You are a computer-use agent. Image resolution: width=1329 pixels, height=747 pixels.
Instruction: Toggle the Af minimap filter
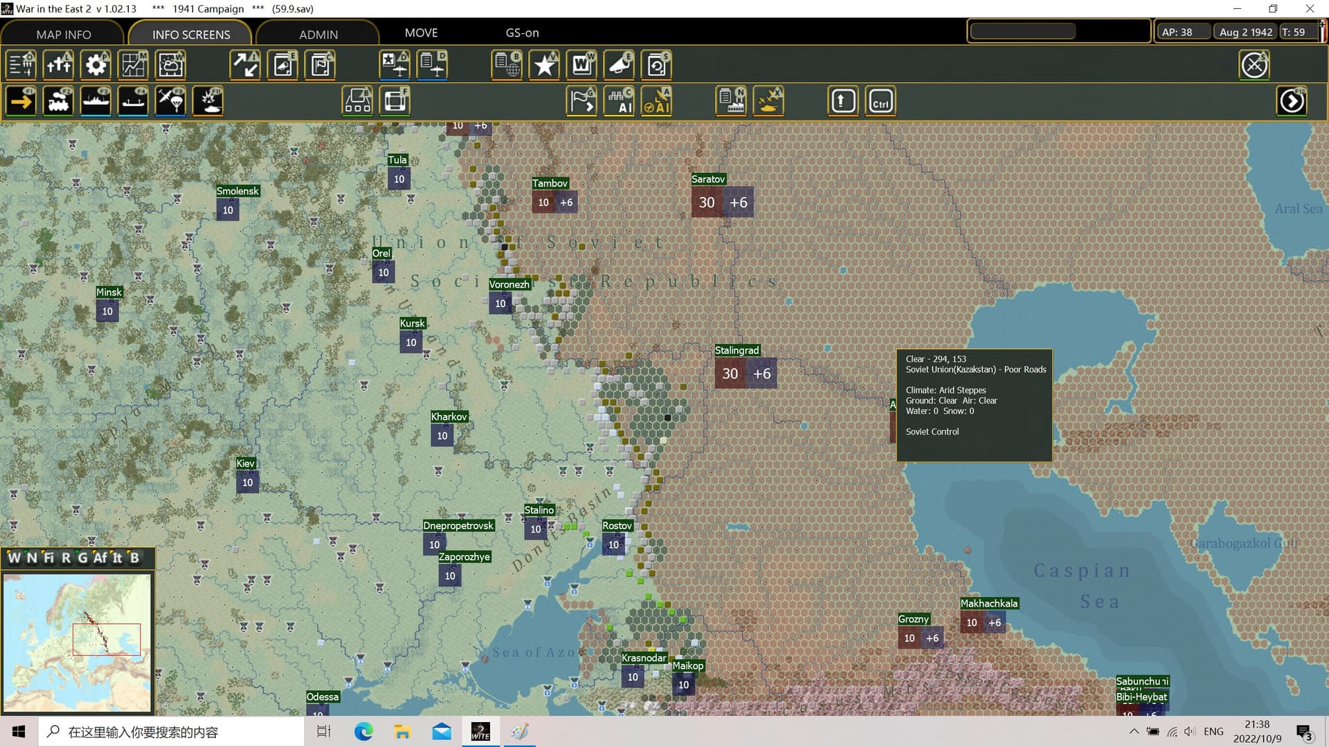point(100,557)
